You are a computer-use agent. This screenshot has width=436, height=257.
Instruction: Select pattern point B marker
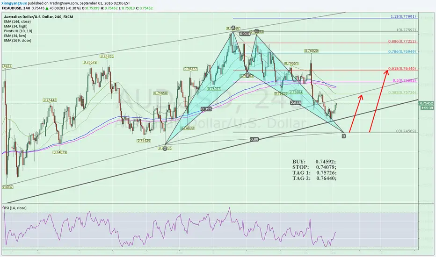click(247, 75)
